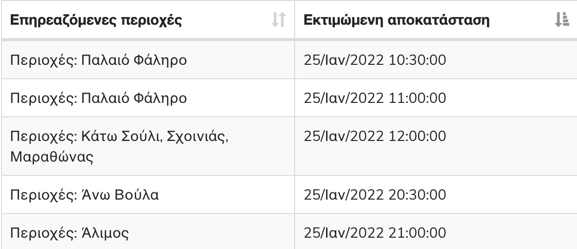Click the 20:30:00 restoration time
The height and width of the screenshot is (249, 577).
coord(417,194)
